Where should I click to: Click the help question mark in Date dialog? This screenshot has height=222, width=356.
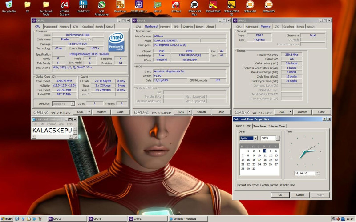pos(324,119)
